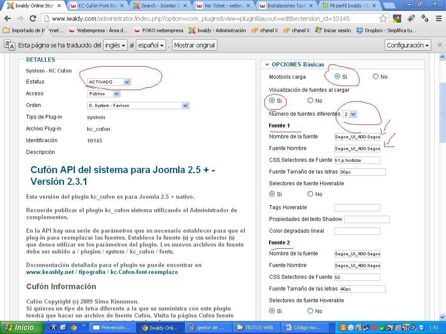Select Si for Fuente 2 Hoverable selectors
446x334 pixels.
(x=272, y=311)
